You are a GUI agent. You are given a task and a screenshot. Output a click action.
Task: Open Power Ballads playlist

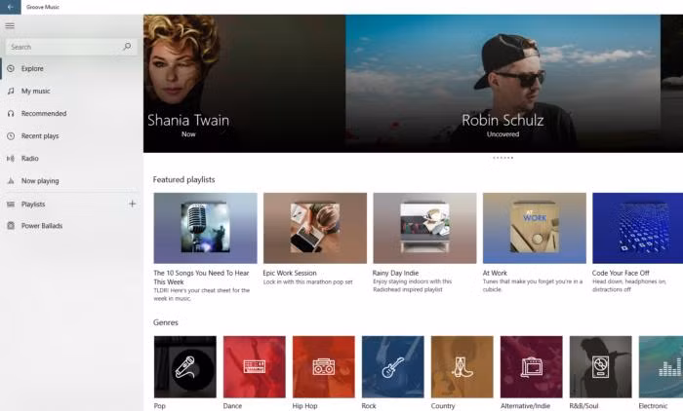(x=42, y=226)
